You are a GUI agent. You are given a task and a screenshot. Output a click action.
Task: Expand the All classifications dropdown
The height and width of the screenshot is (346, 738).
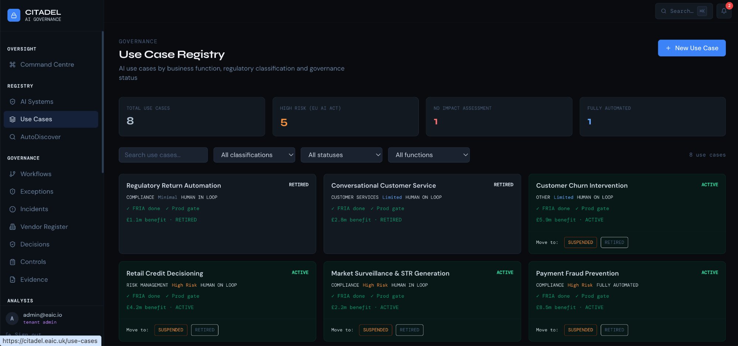coord(254,155)
